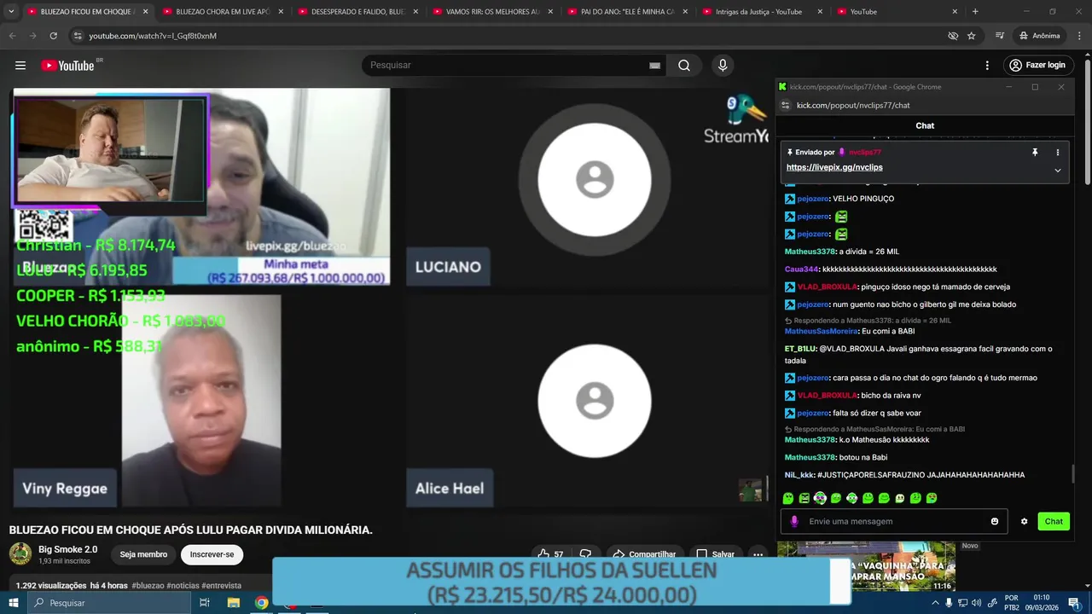This screenshot has height=614, width=1092.
Task: Open third-party cookies blocked eye icon
Action: [953, 36]
